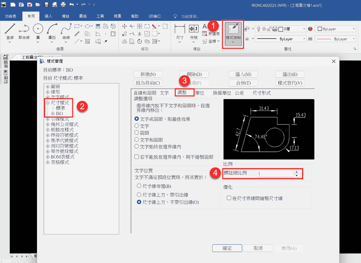Click the white ByLayer color swatch
Image resolution: width=361 pixels, height=263 pixels.
click(x=320, y=29)
